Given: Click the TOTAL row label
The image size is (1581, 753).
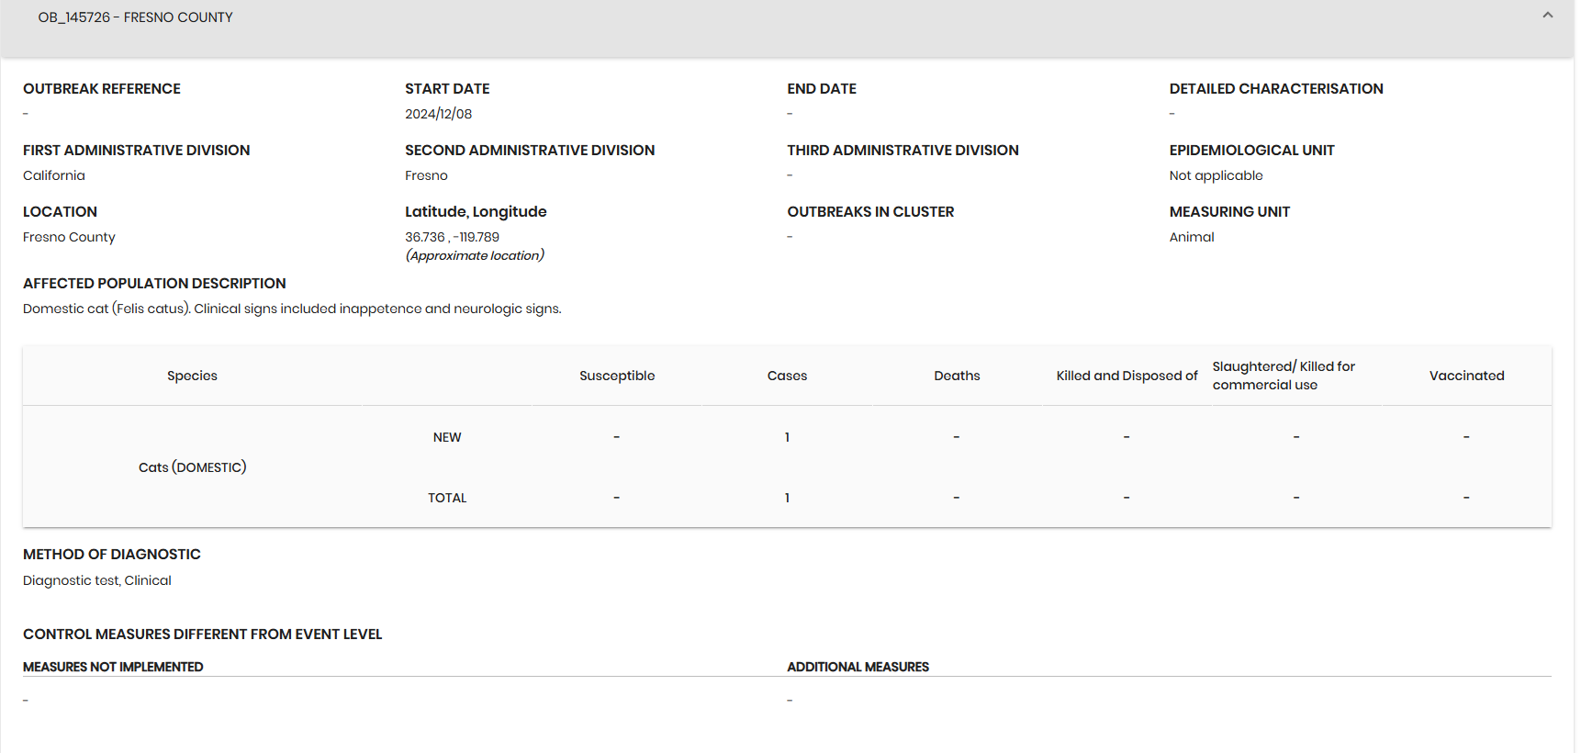Looking at the screenshot, I should [447, 498].
